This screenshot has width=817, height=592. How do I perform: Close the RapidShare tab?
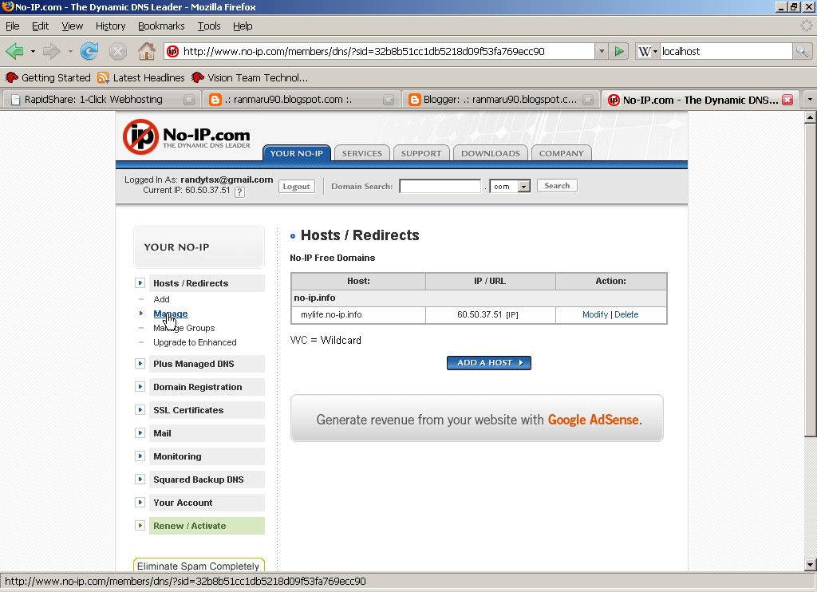189,100
